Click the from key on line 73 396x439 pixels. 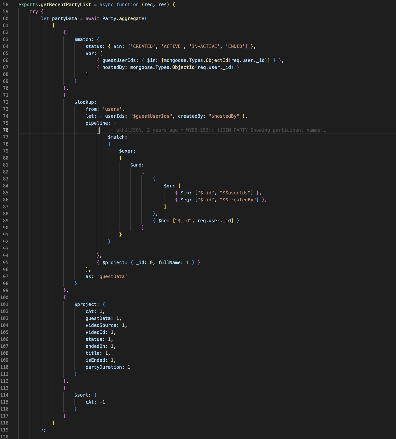click(91, 109)
